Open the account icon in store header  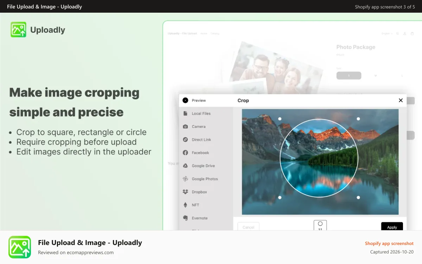click(x=405, y=33)
